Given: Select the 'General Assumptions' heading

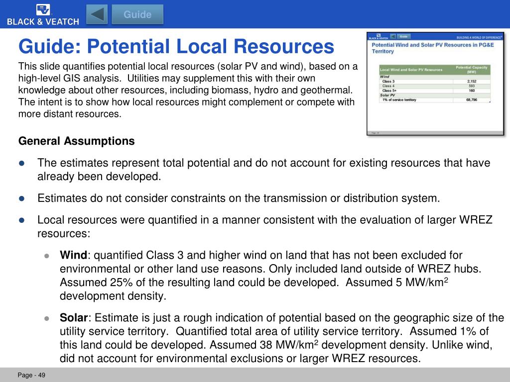Looking at the screenshot, I should (x=76, y=141).
